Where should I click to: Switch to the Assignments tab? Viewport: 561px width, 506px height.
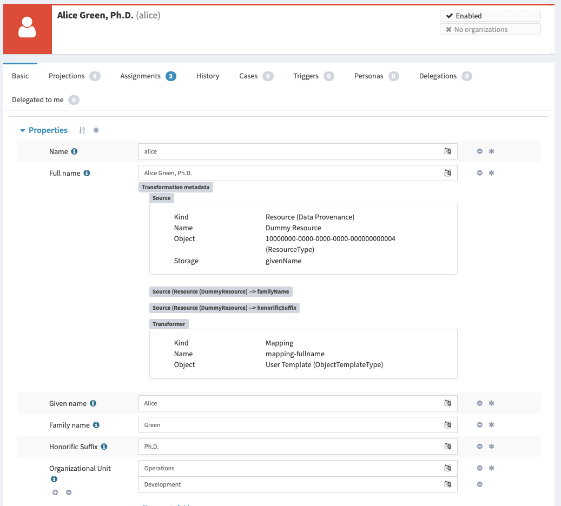coord(141,76)
